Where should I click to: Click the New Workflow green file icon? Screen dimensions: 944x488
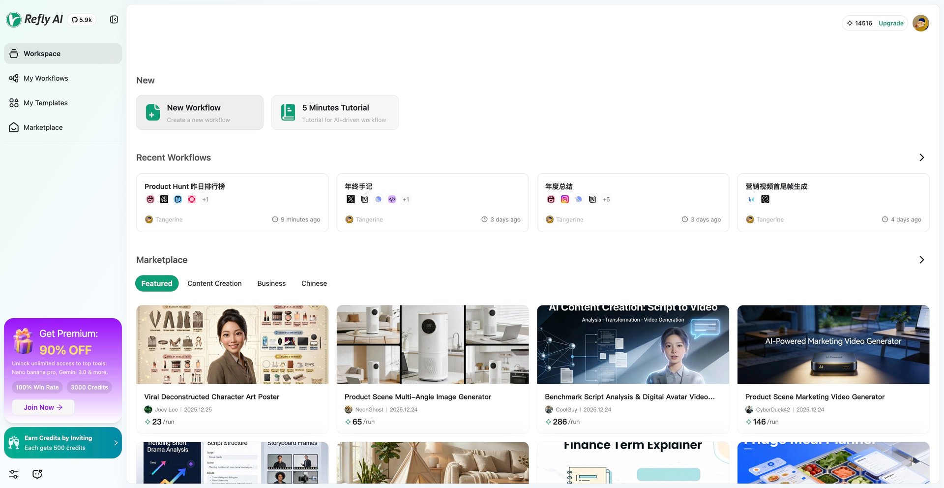coord(153,112)
